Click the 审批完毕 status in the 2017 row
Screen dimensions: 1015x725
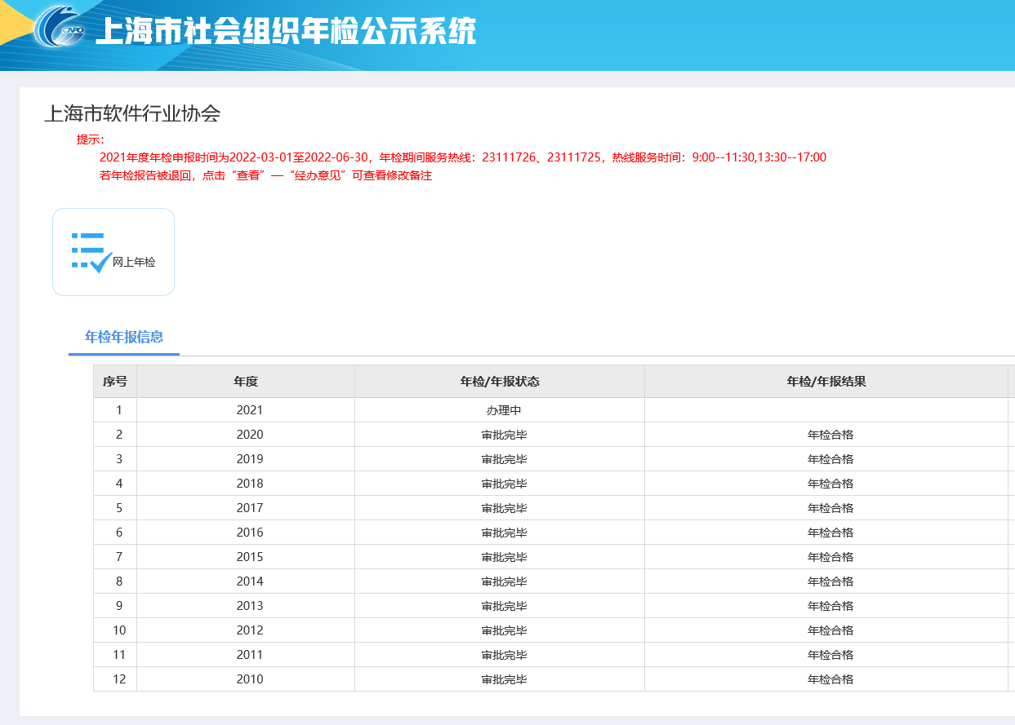pos(504,508)
